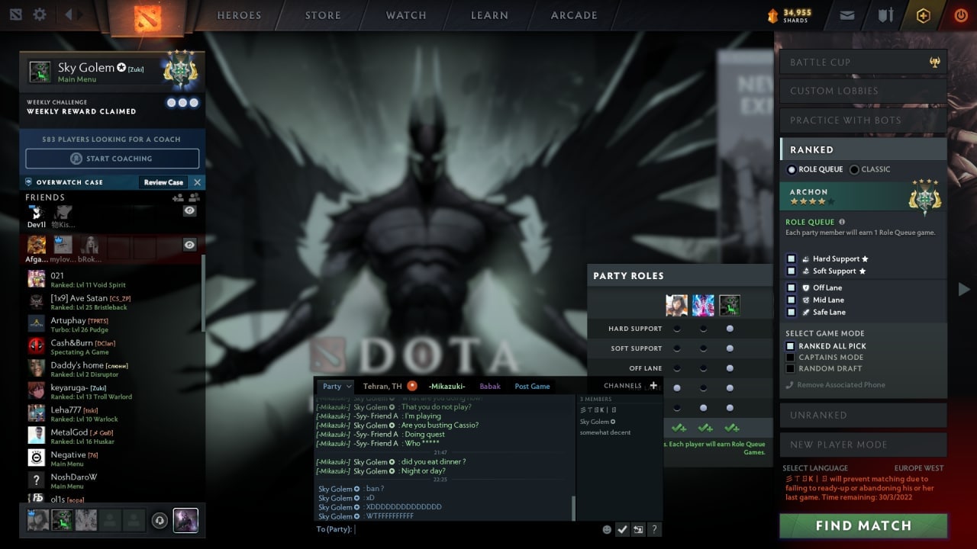Switch to the Post Game chat tab
Image resolution: width=977 pixels, height=549 pixels.
point(532,387)
